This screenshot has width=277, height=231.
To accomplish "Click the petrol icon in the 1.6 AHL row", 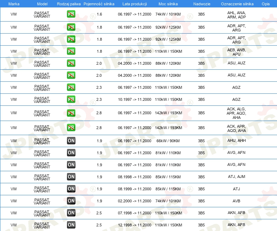I will point(71,14).
